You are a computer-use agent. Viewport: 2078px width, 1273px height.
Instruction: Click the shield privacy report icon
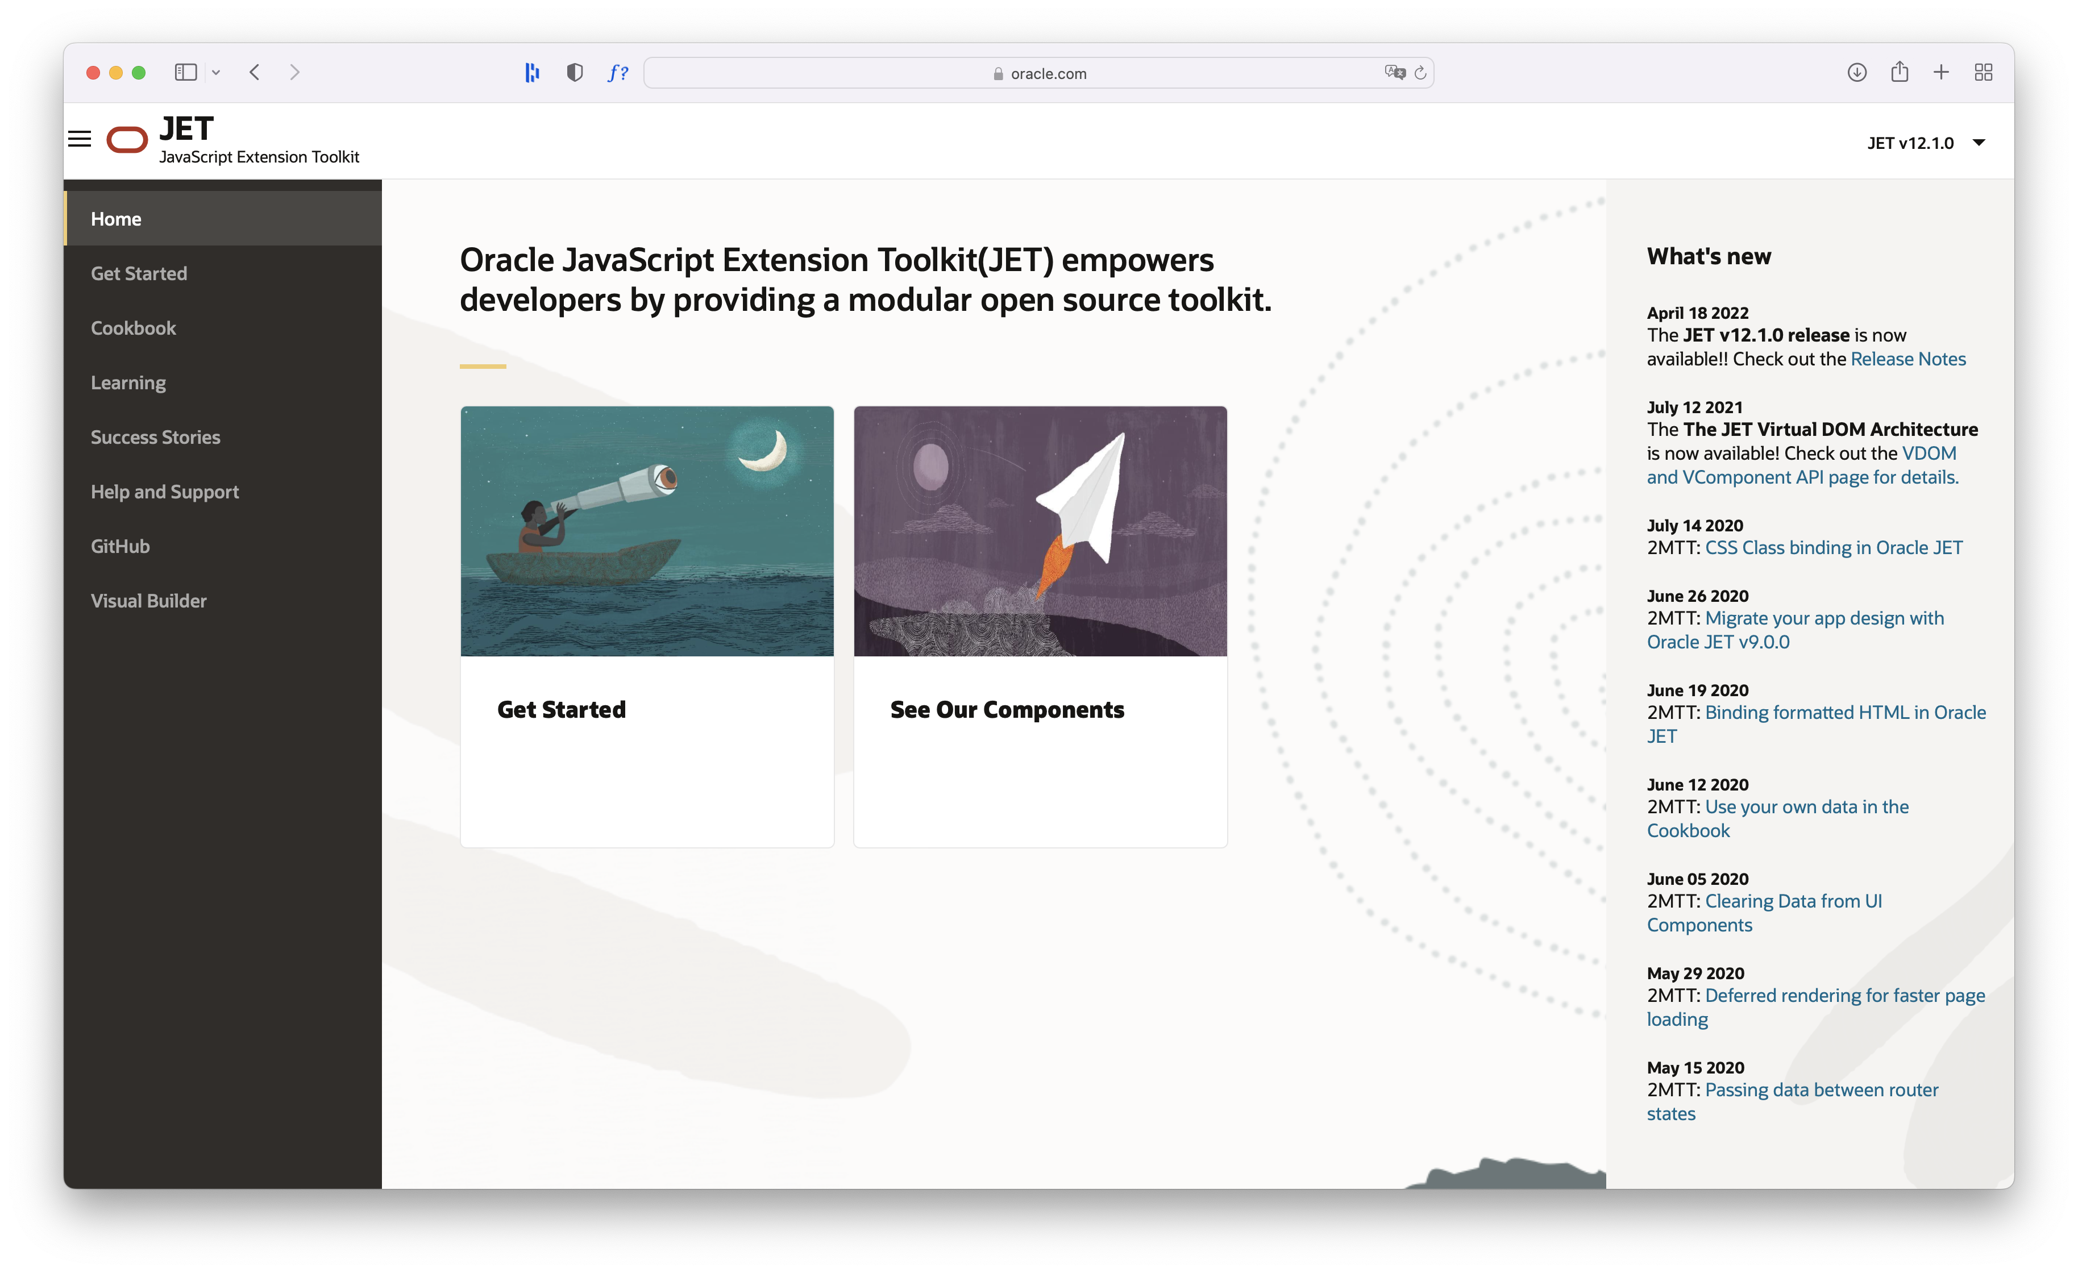574,73
